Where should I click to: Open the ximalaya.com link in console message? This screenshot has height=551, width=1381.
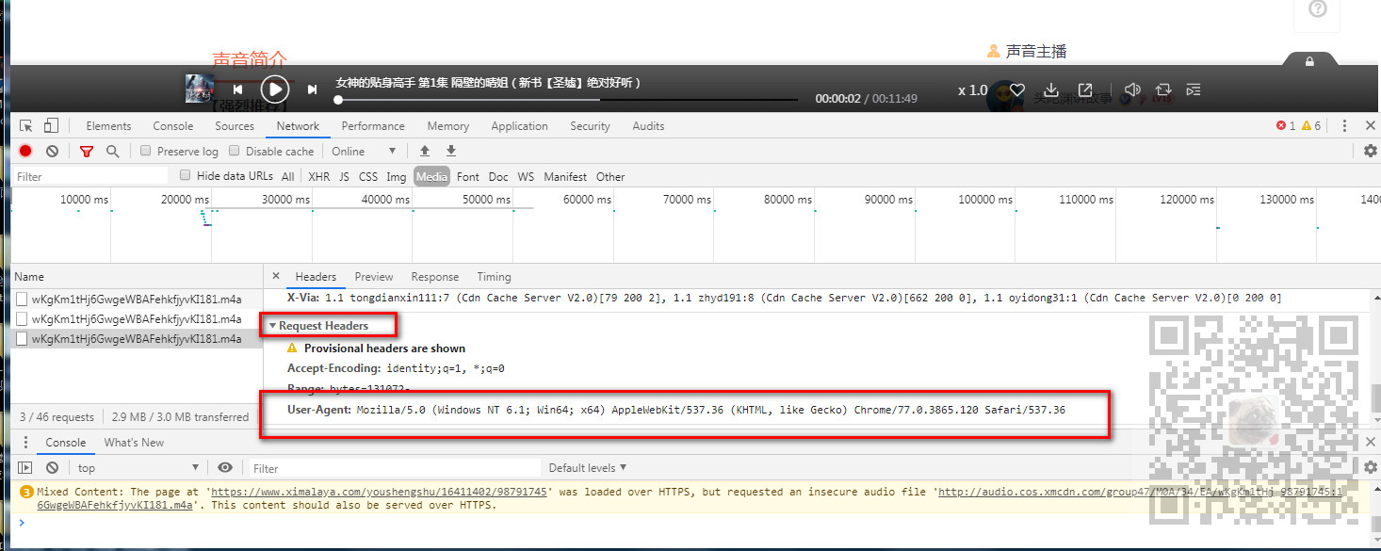point(379,492)
